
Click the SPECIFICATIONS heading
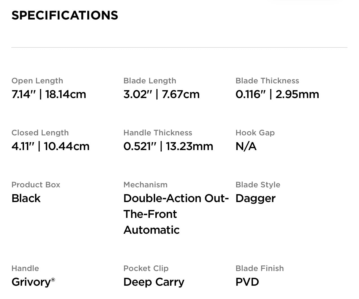(x=65, y=15)
